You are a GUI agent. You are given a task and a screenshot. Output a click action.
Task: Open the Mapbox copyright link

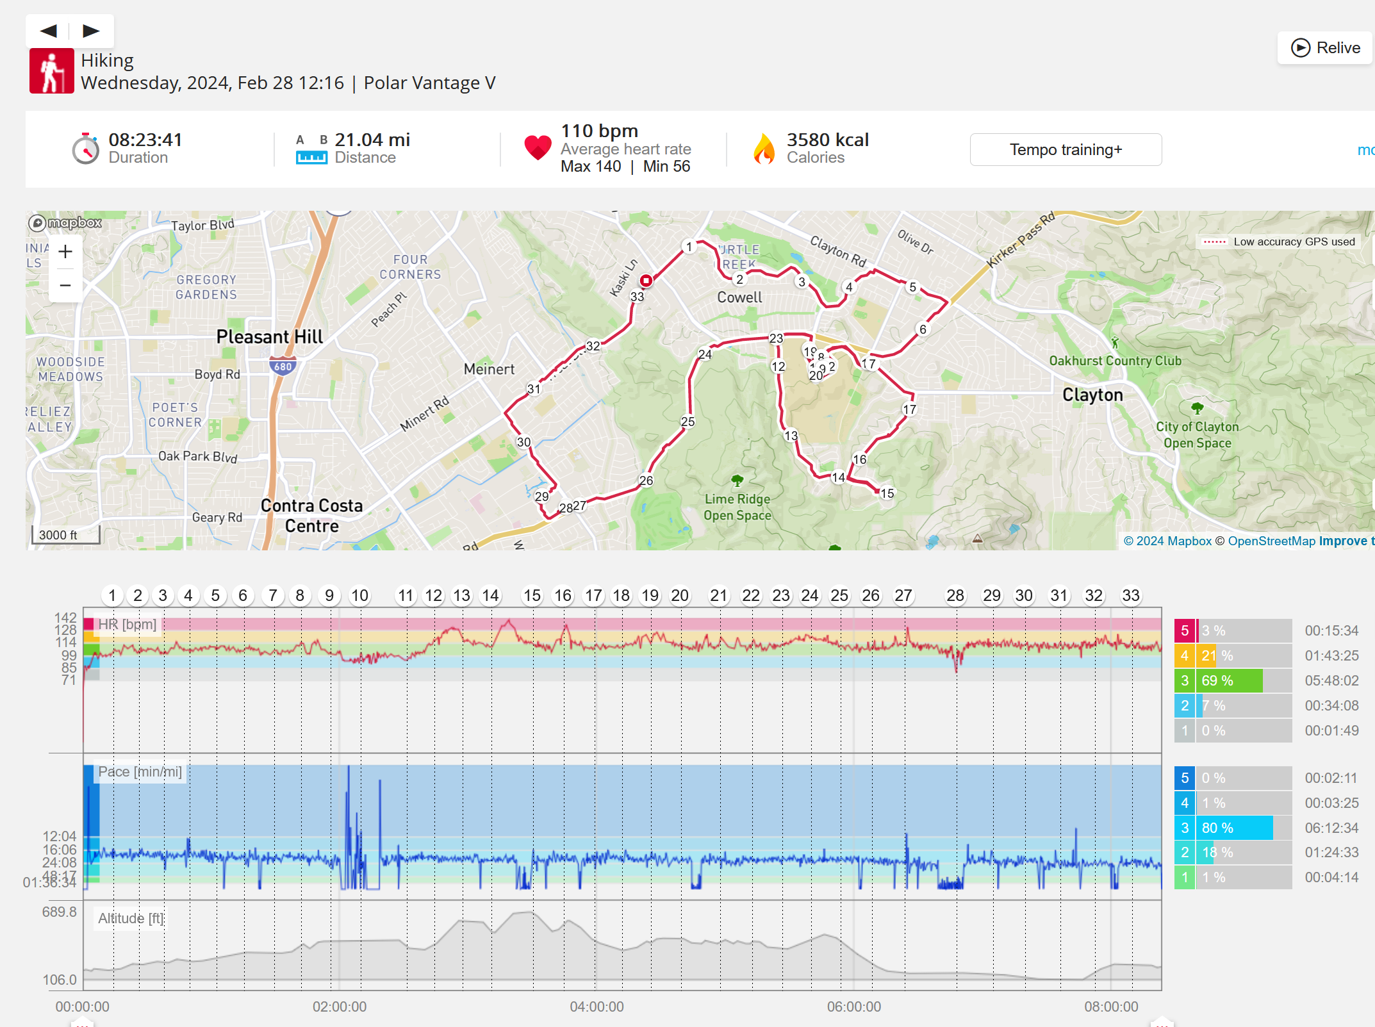(x=1167, y=541)
